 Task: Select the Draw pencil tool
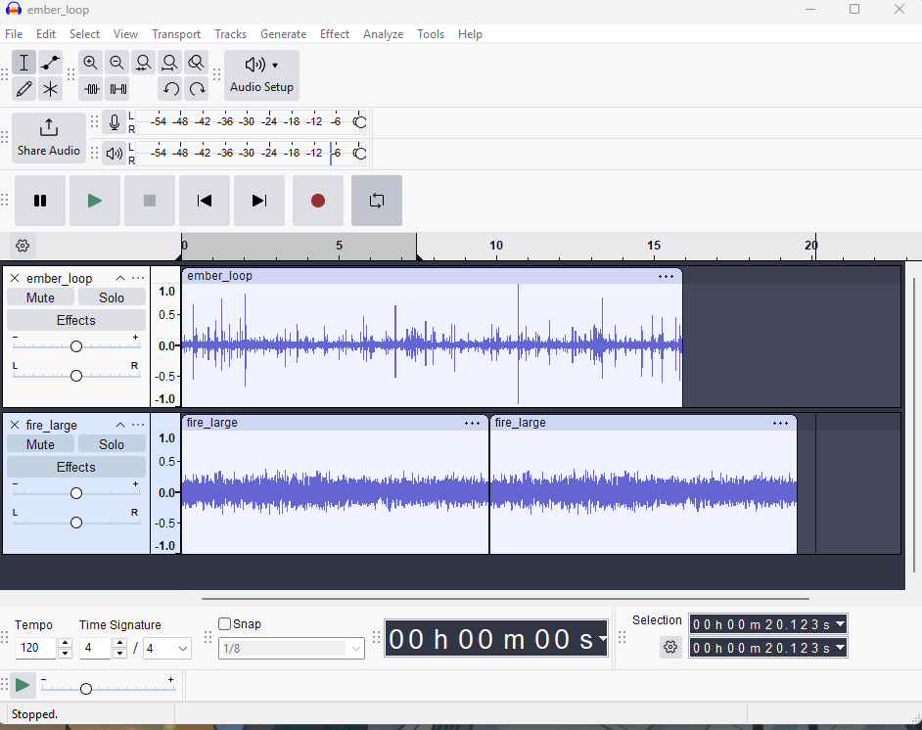(24, 89)
